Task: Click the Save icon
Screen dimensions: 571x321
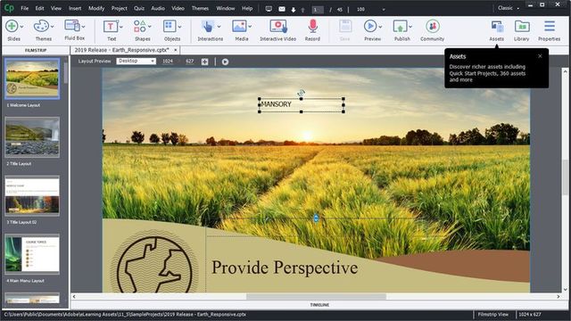Action: coord(345,26)
